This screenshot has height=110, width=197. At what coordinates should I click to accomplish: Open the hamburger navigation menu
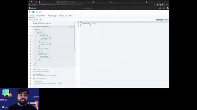pyautogui.click(x=30, y=12)
